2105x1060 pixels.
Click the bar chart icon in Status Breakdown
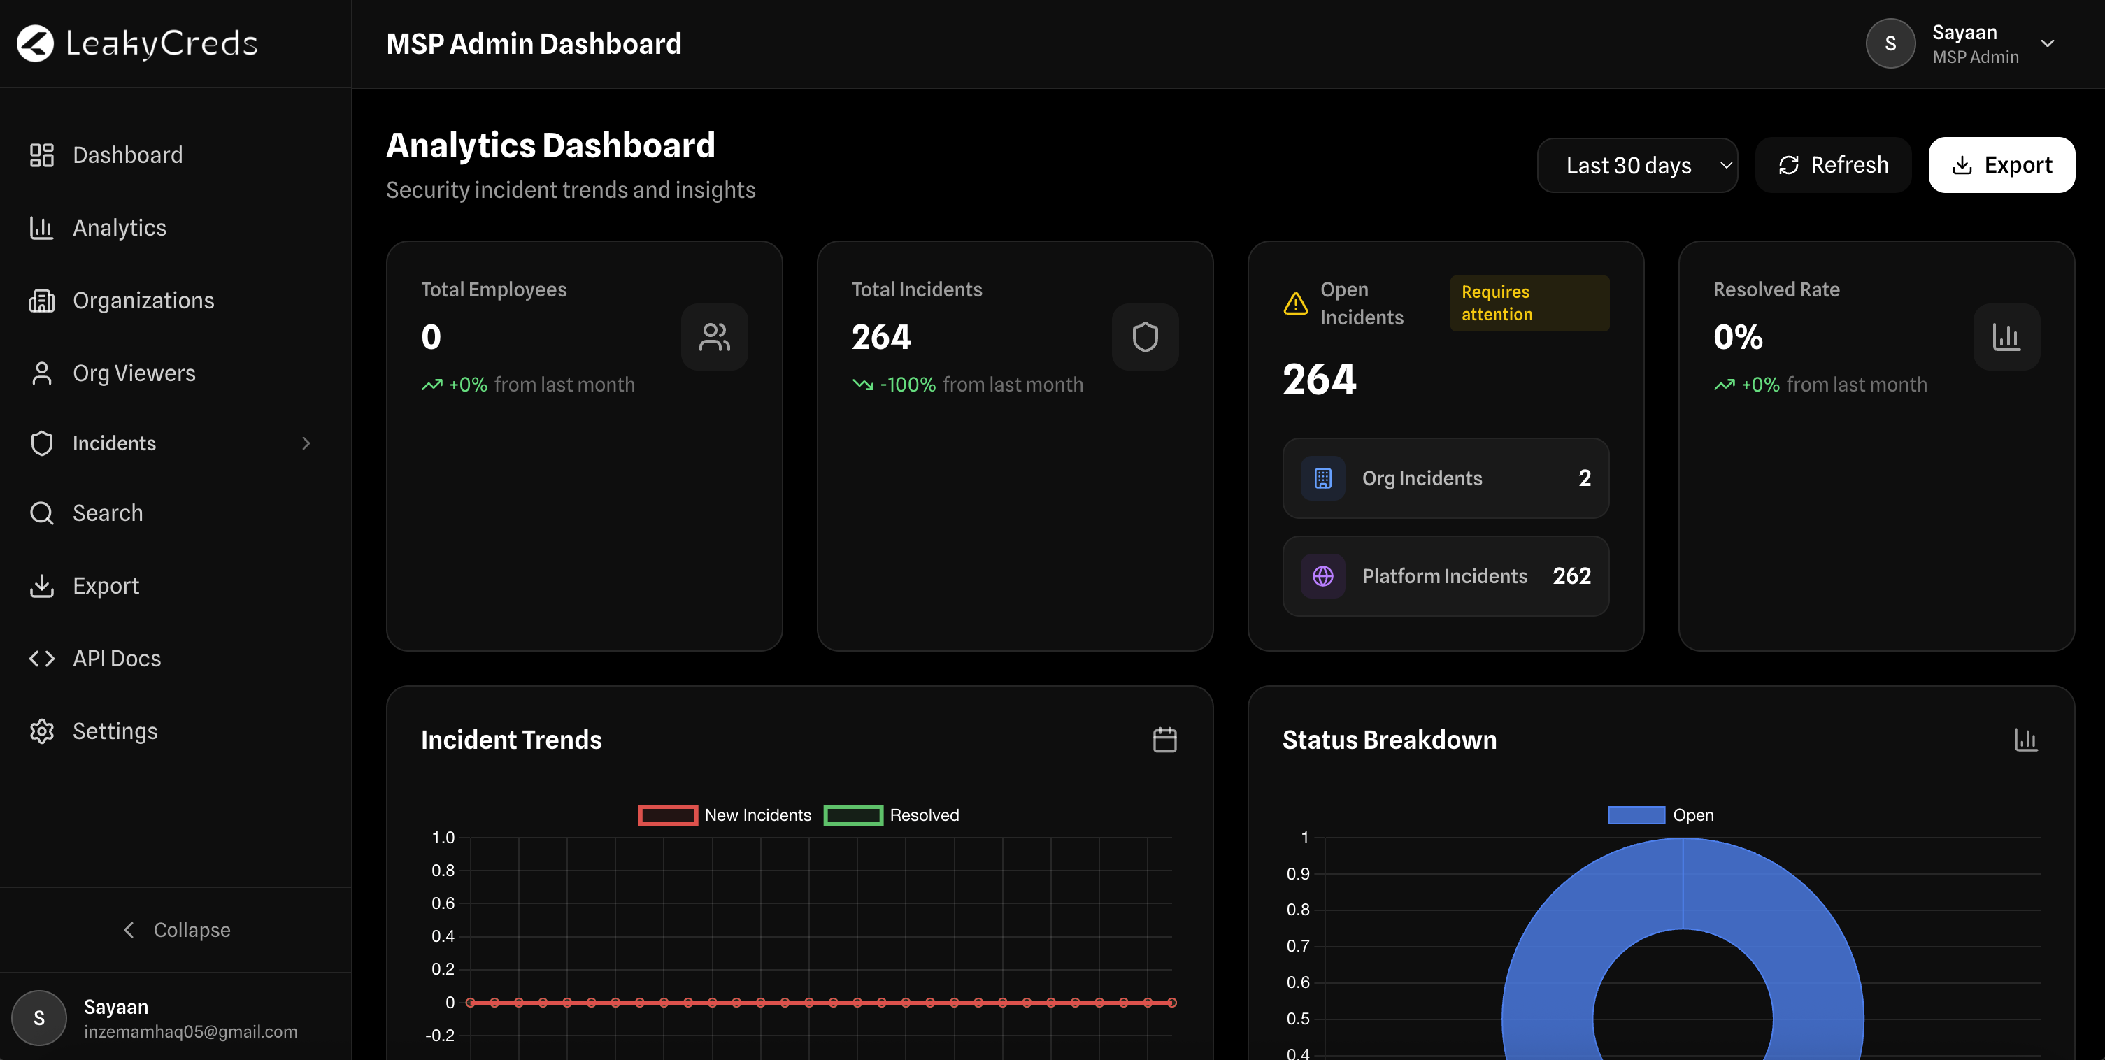pos(2026,740)
